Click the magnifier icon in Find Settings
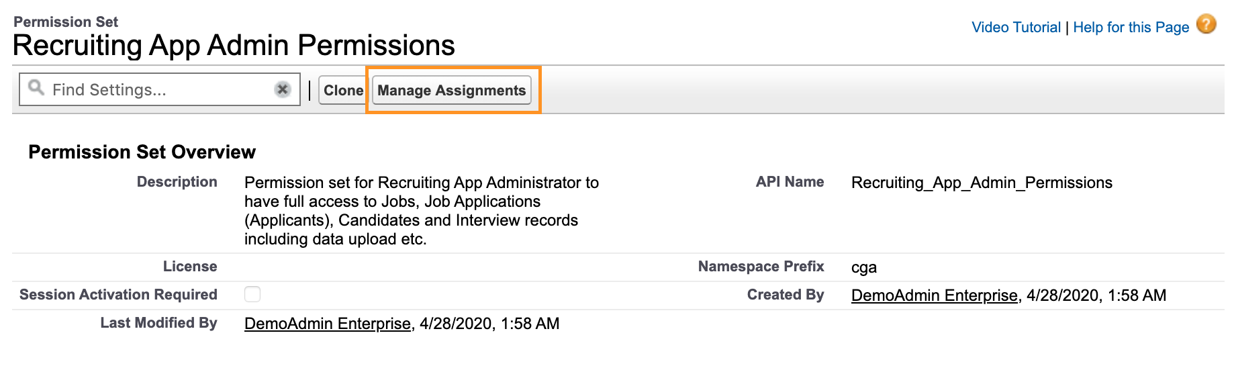Image resolution: width=1234 pixels, height=368 pixels. 36,89
